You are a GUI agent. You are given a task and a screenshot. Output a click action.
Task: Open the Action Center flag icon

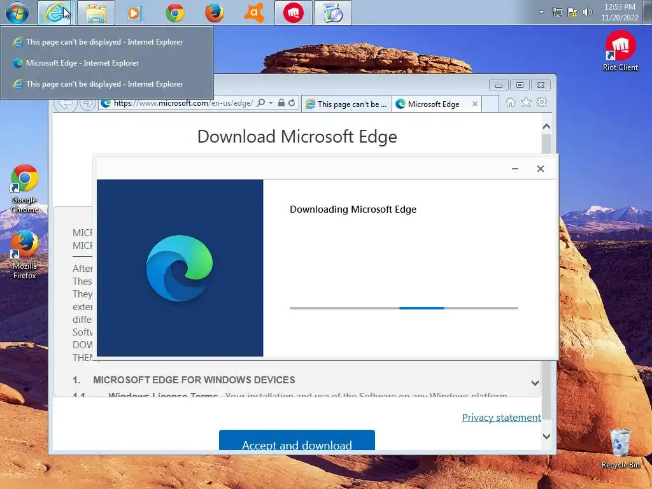572,12
